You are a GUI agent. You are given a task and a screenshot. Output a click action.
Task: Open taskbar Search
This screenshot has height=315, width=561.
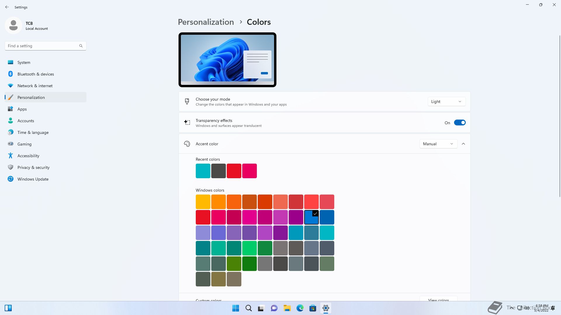[x=248, y=308]
